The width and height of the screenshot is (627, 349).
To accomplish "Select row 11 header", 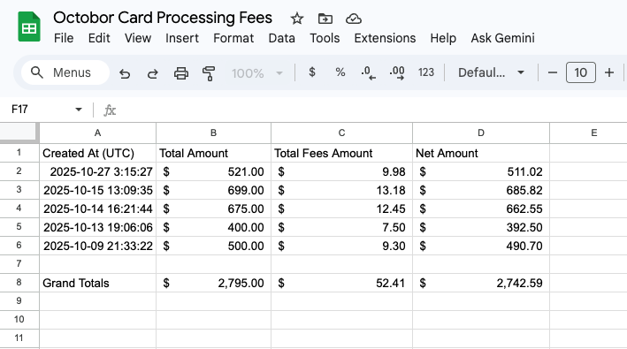I will 19,338.
